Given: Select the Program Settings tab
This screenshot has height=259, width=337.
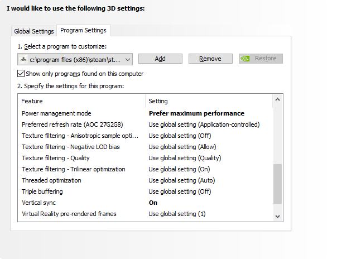Looking at the screenshot, I should pyautogui.click(x=83, y=30).
